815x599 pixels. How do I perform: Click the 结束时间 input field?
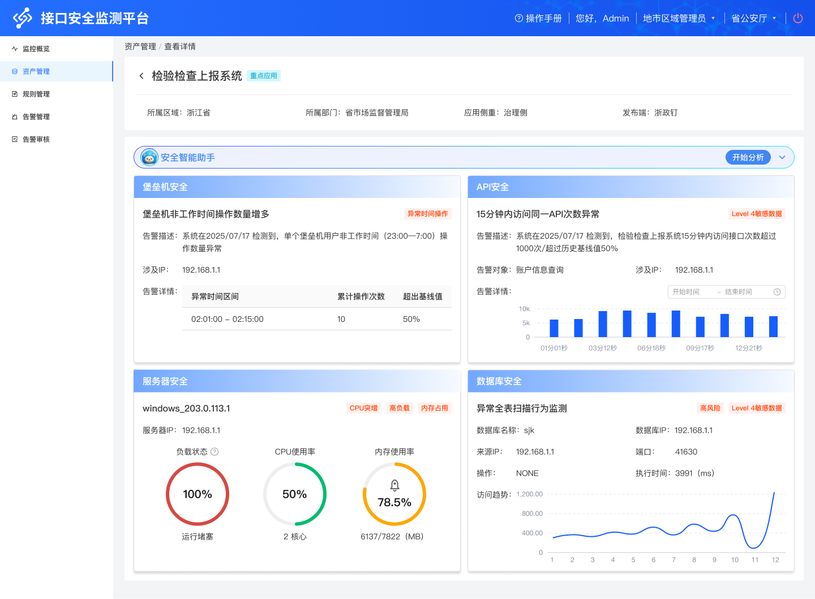(739, 292)
